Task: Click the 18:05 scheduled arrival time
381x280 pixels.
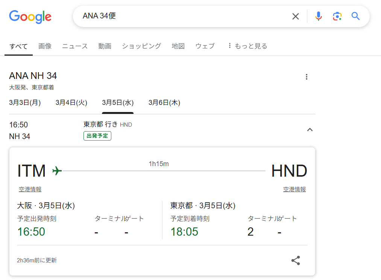Action: (184, 232)
